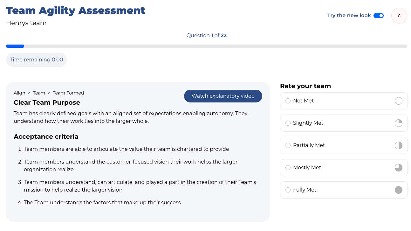Click the half-filled circle icon for Partially Met
The image size is (411, 231).
(398, 145)
